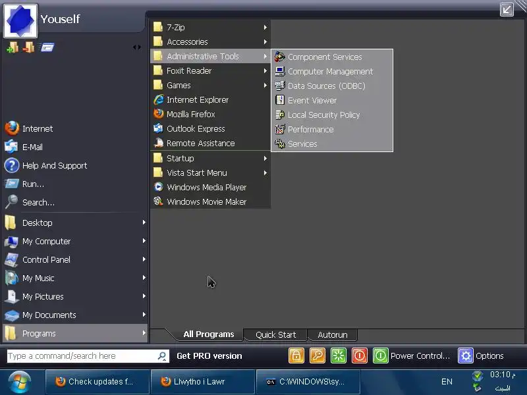Click the orange lock power icon
The image size is (527, 395).
(x=296, y=355)
